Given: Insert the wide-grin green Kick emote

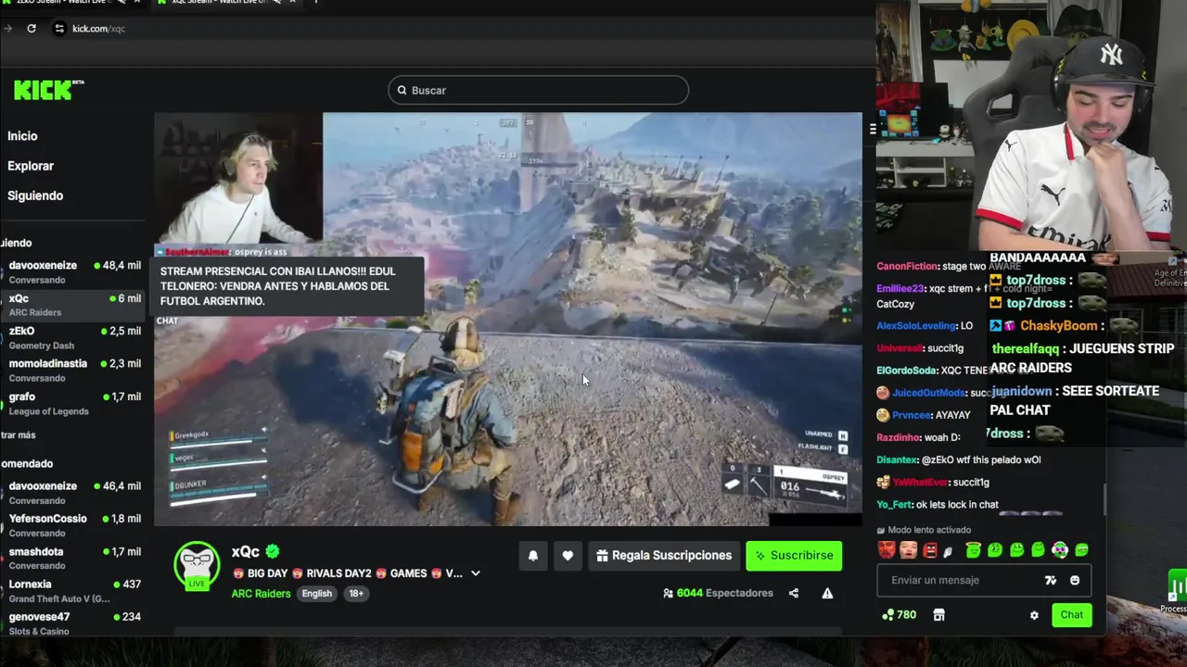Looking at the screenshot, I should coord(1081,550).
